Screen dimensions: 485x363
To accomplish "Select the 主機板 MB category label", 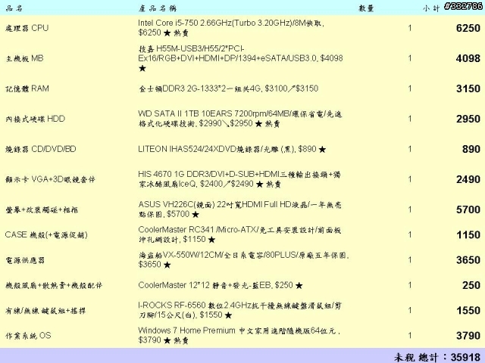I will coord(24,58).
